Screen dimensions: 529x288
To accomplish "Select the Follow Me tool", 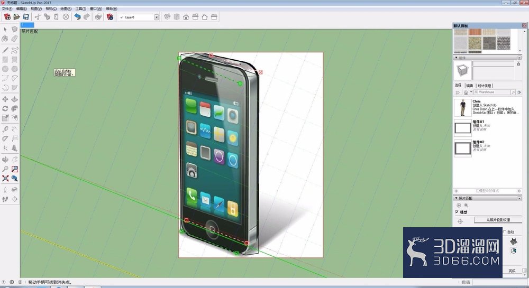I will click(14, 108).
